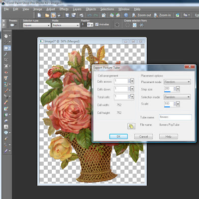Click Help in Export Picture Tube
Screen dimensions: 199x199
(x=169, y=137)
